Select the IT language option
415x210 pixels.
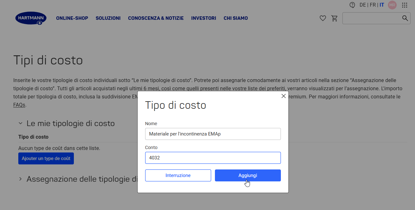coord(382,5)
